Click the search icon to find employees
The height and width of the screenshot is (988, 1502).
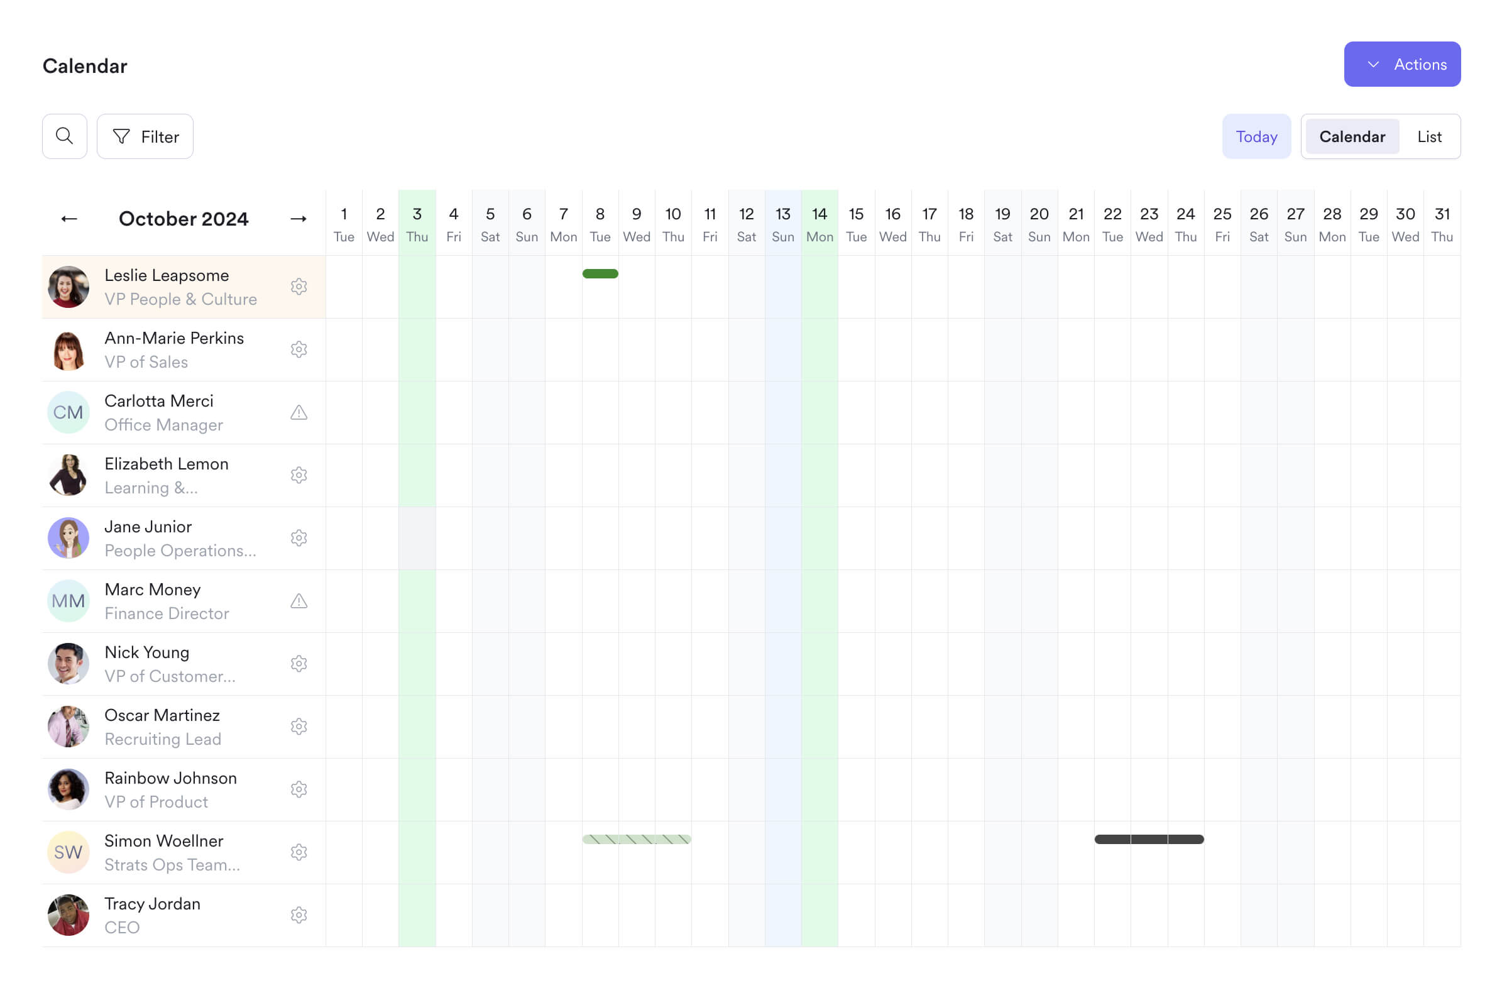(64, 136)
